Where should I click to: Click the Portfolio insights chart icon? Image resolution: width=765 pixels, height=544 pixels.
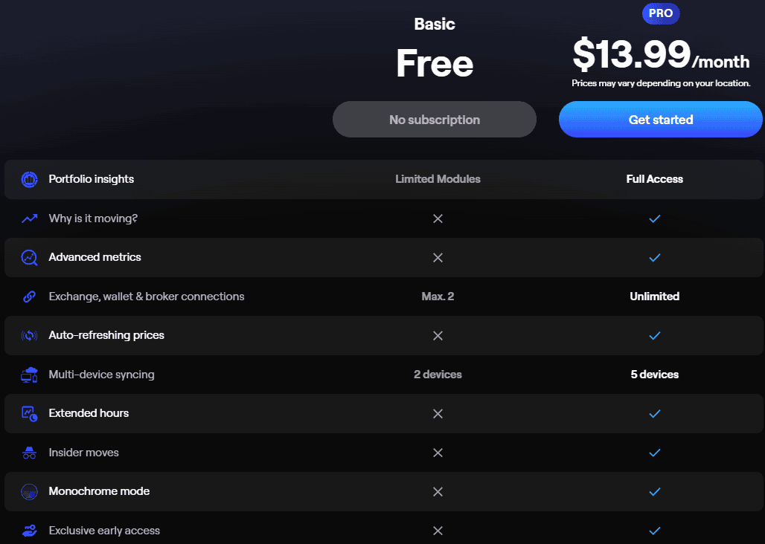click(x=29, y=179)
